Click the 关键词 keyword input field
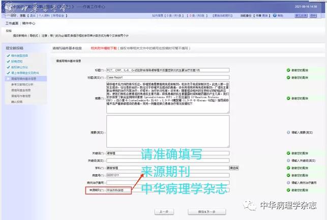The width and height of the screenshot is (327, 220). point(168,153)
